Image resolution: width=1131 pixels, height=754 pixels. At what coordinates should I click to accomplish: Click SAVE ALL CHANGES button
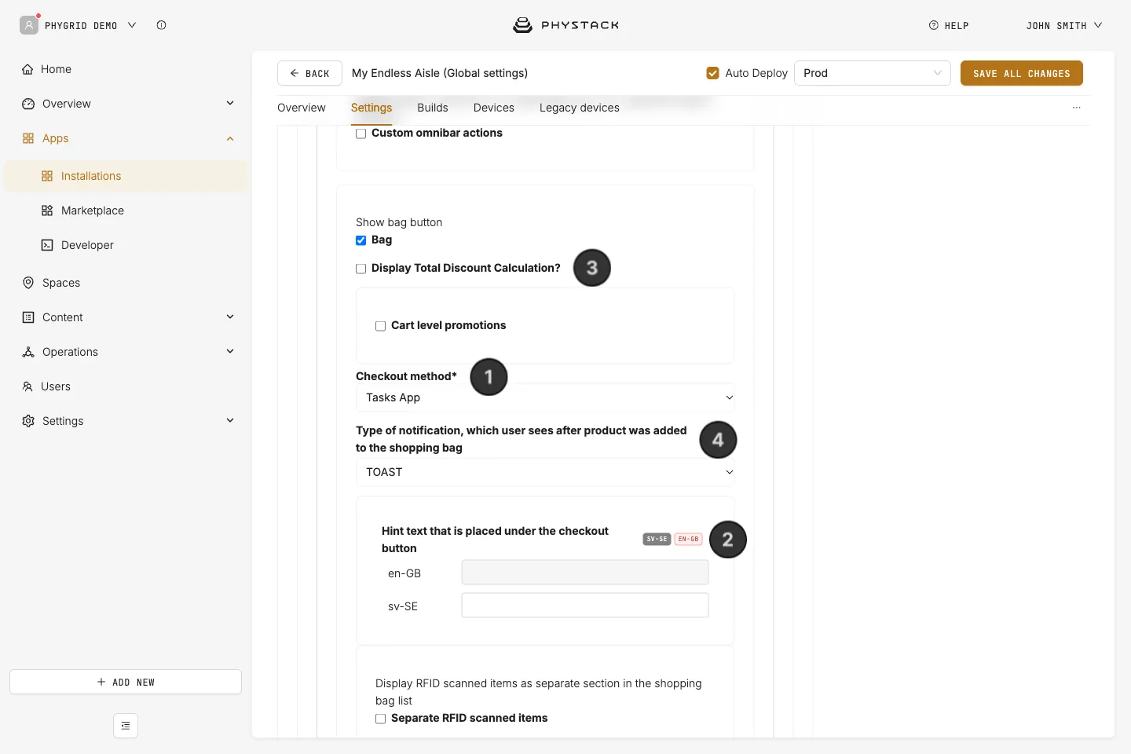[1022, 73]
